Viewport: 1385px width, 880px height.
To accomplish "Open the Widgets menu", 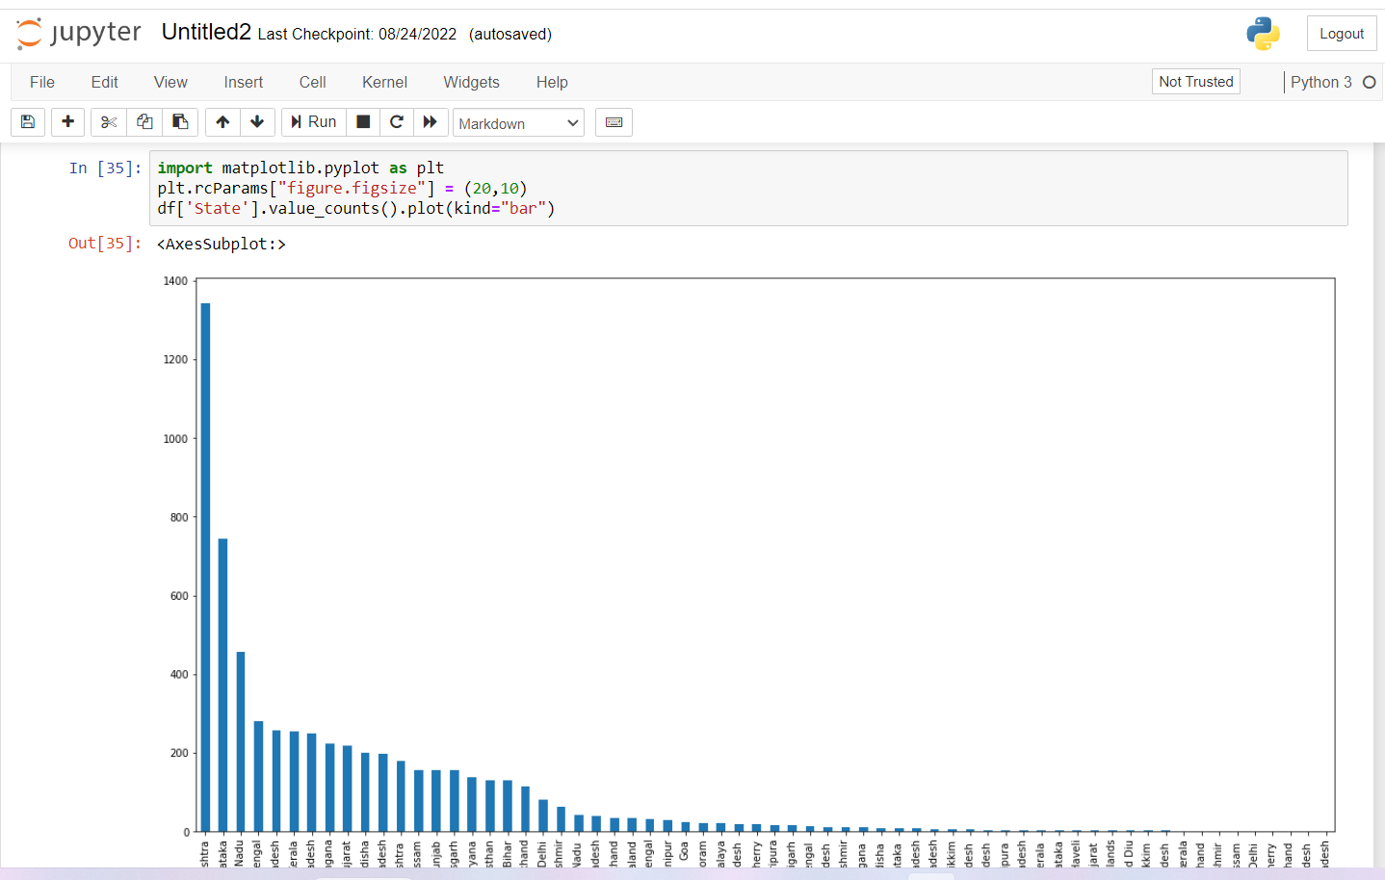I will [471, 82].
